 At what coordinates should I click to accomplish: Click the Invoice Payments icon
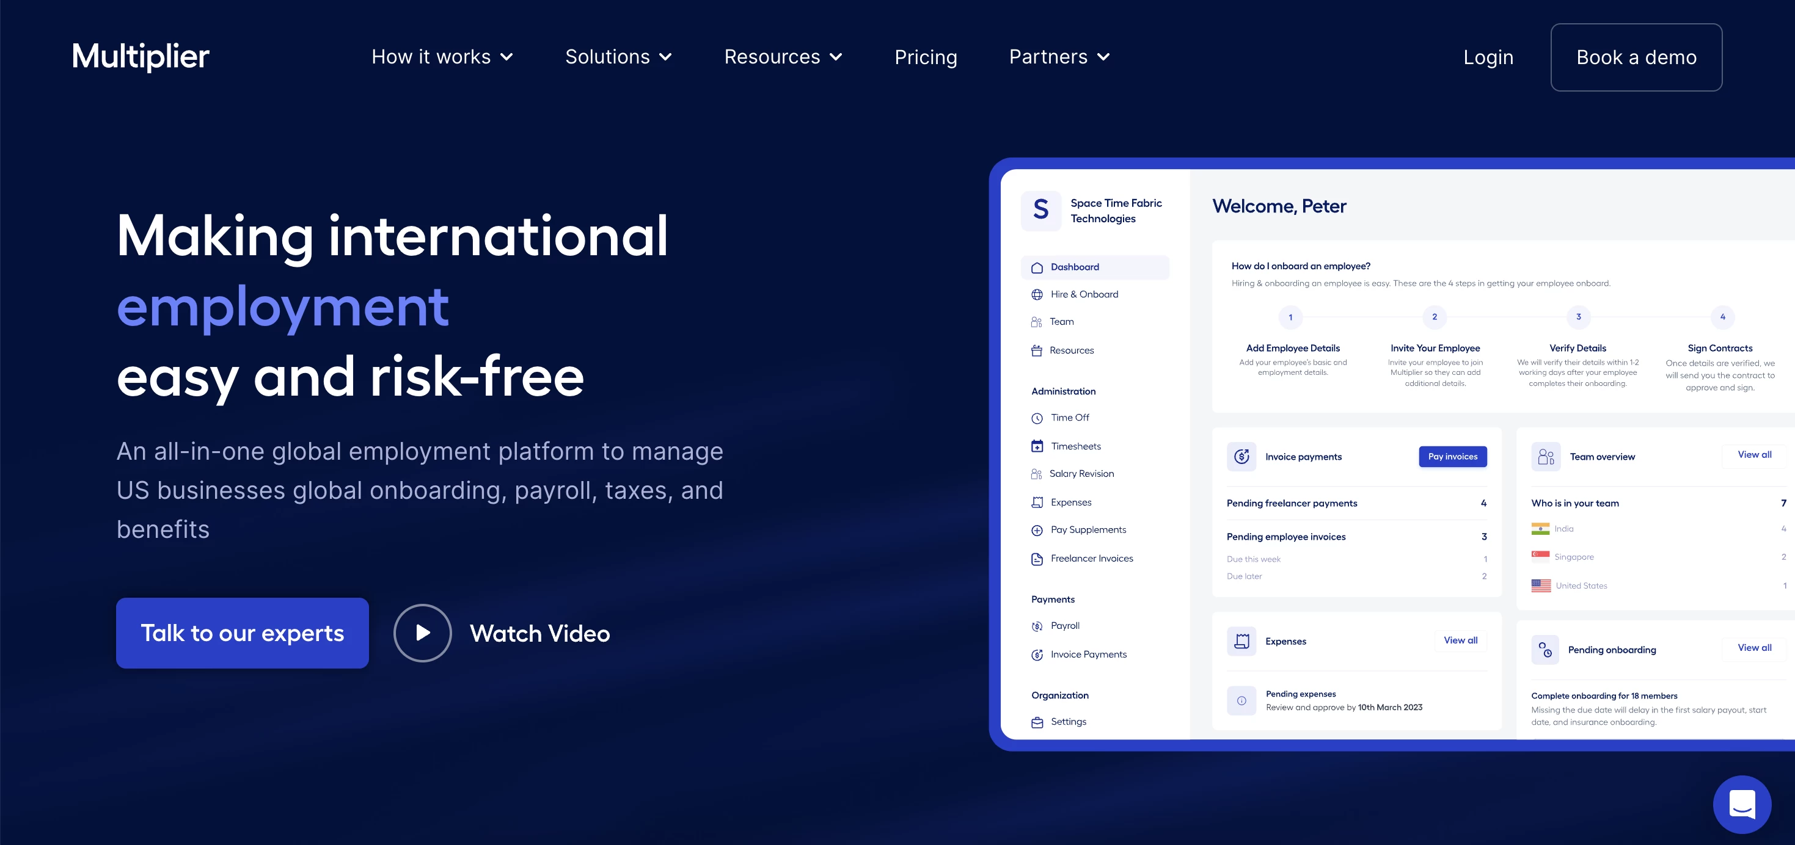click(1037, 653)
